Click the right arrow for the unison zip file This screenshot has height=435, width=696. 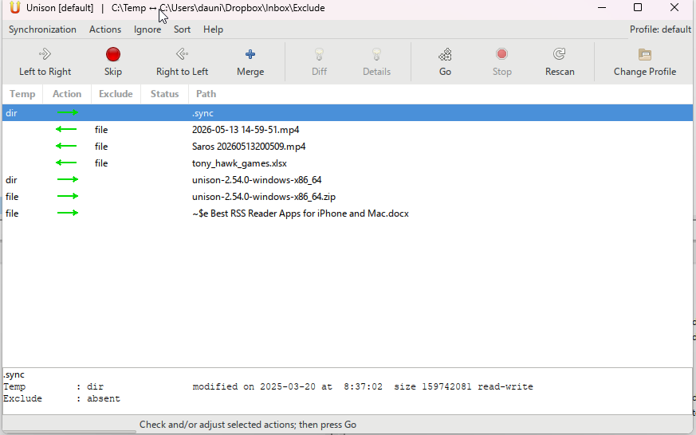(x=68, y=196)
